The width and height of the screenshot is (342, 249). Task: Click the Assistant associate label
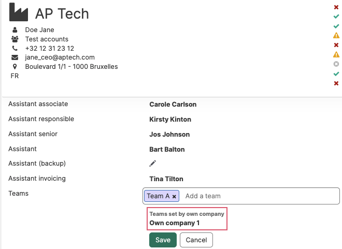tap(38, 104)
